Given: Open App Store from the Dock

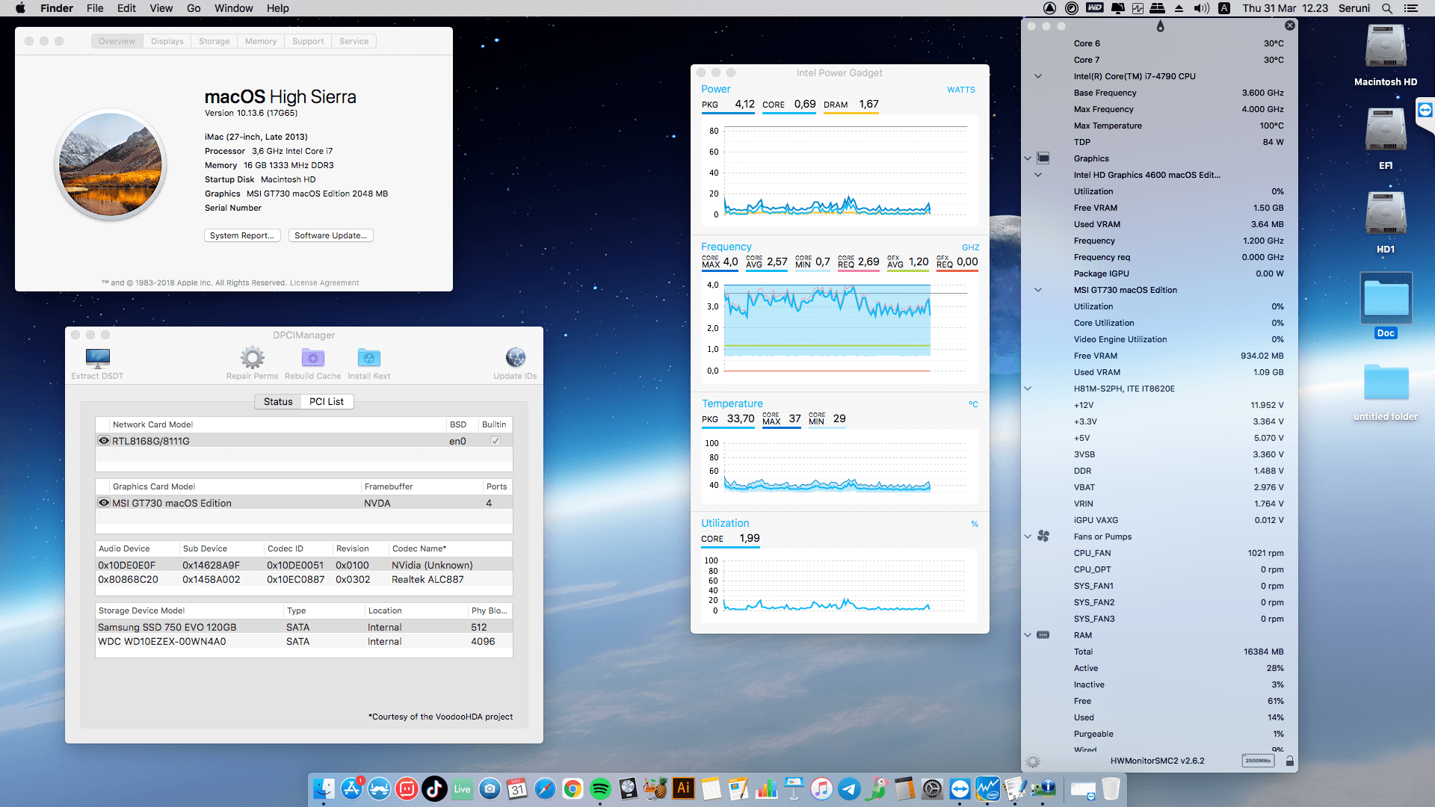Looking at the screenshot, I should click(x=351, y=788).
